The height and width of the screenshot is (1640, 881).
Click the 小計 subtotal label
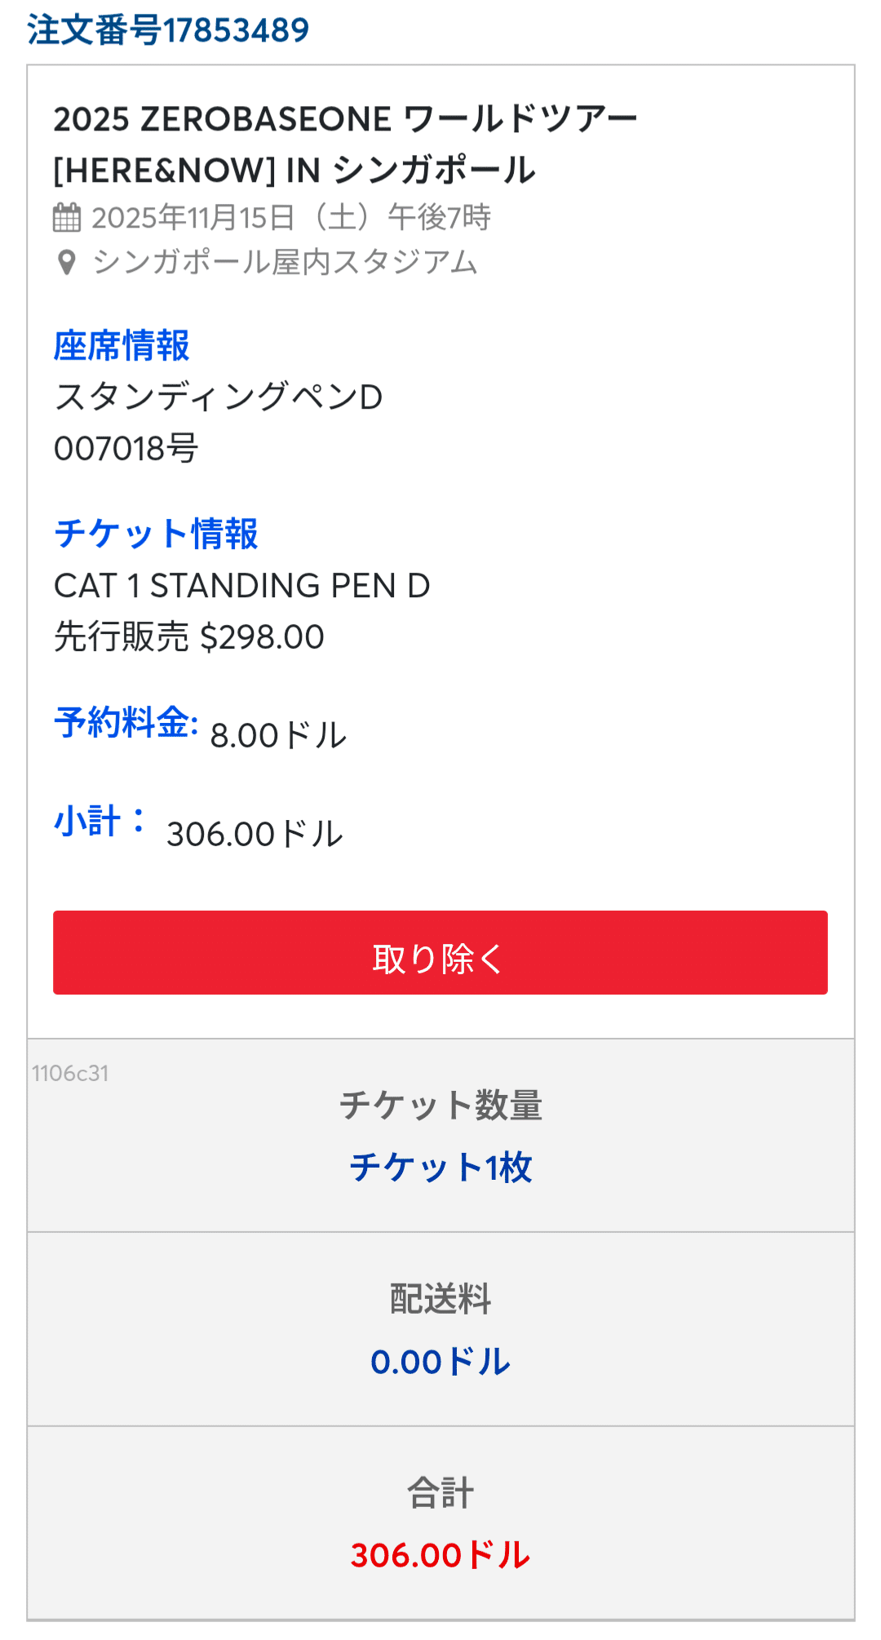[100, 822]
